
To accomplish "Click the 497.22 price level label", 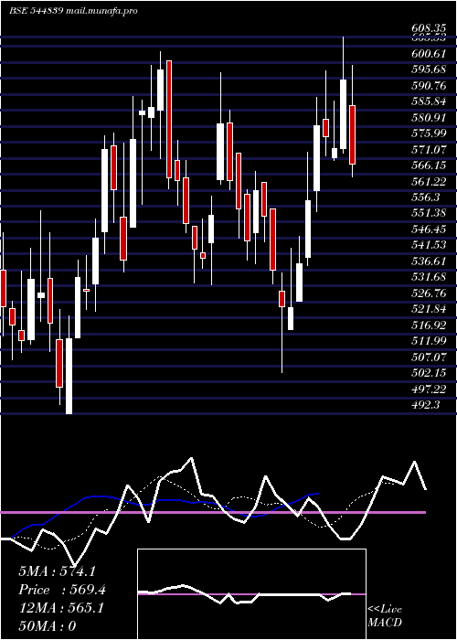I will (x=429, y=389).
